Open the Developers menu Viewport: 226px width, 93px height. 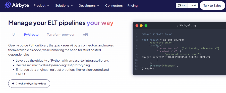(x=89, y=5)
